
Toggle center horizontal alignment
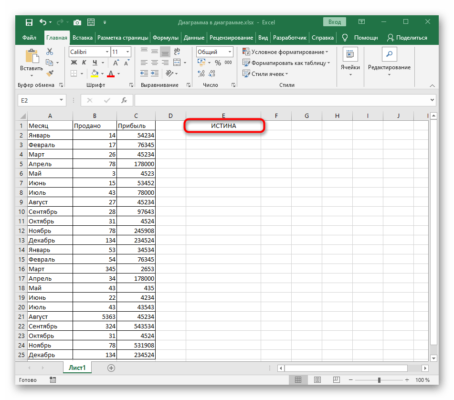(x=155, y=63)
